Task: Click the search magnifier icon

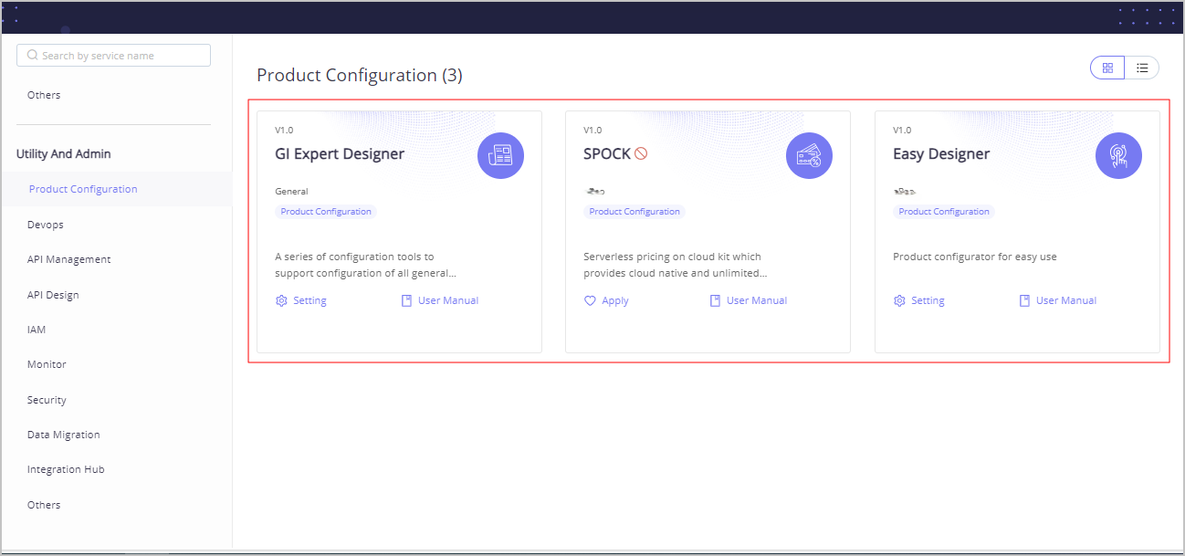Action: 33,56
